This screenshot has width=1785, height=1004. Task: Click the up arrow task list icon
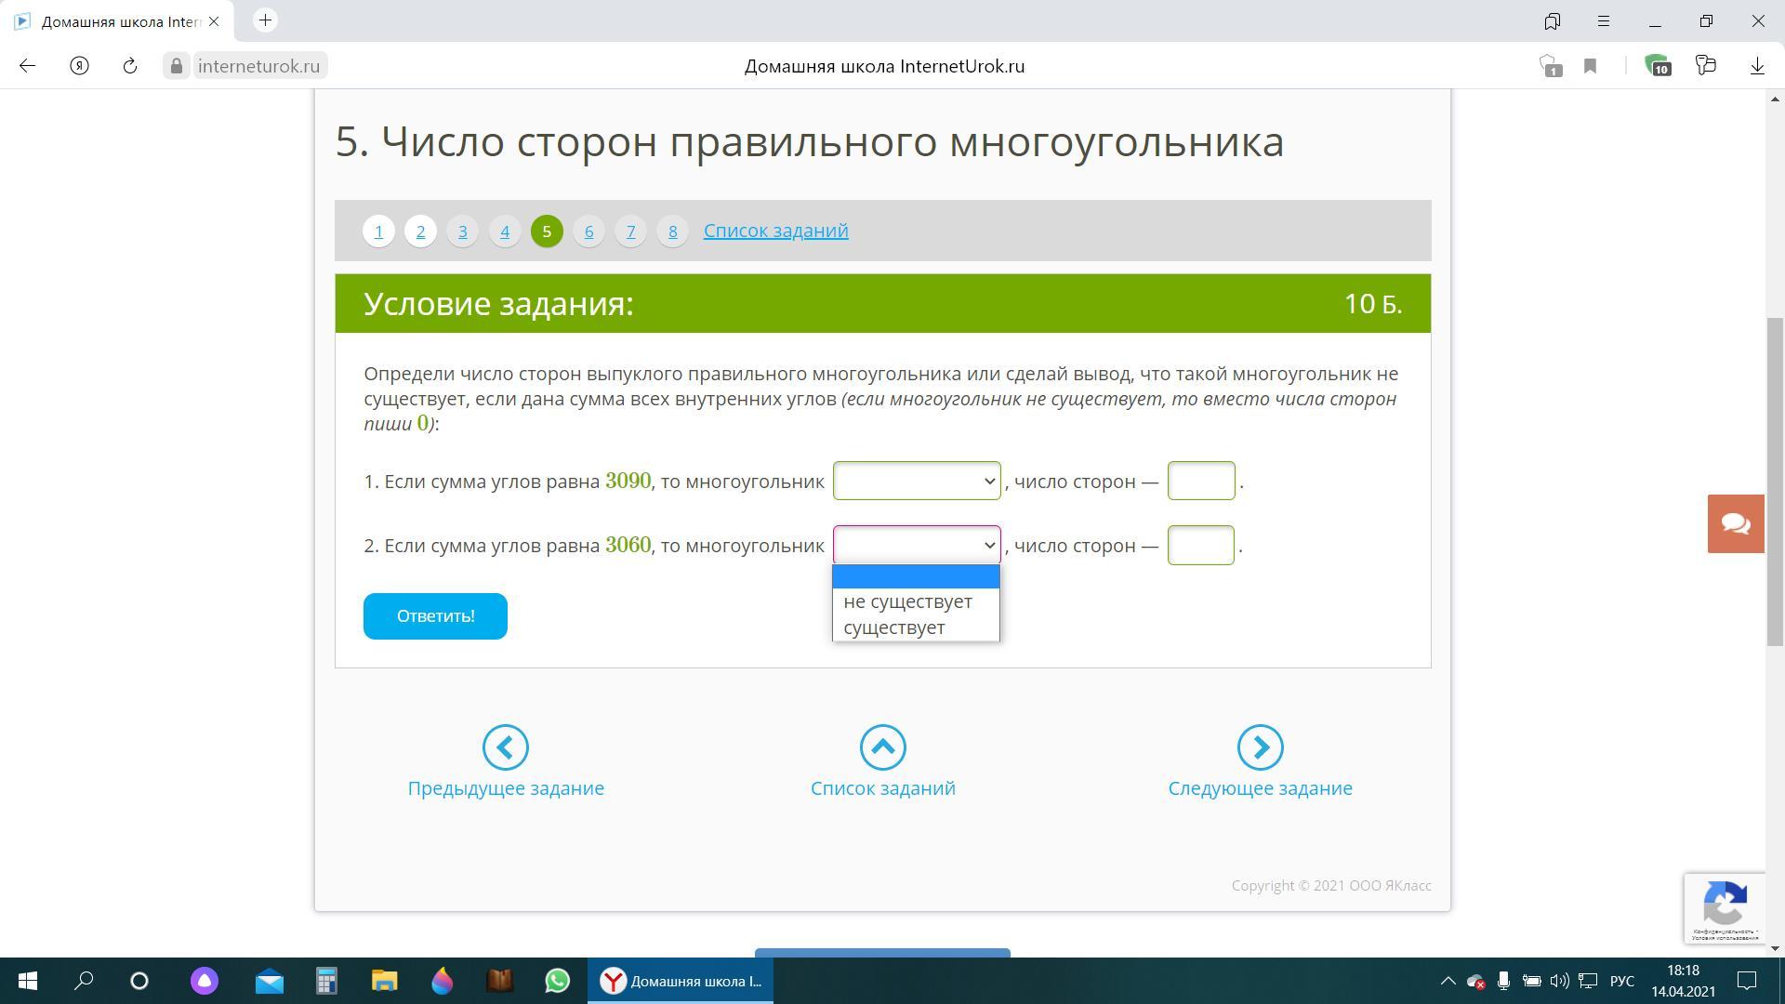coord(882,747)
